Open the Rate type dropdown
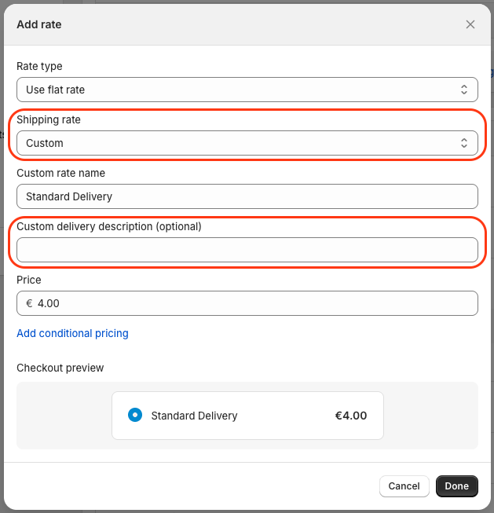494x513 pixels. point(247,90)
